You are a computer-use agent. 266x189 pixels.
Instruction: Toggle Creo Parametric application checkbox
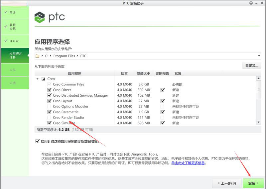coord(49,112)
